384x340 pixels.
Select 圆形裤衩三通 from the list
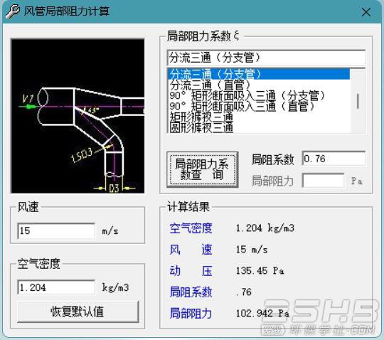pos(259,127)
